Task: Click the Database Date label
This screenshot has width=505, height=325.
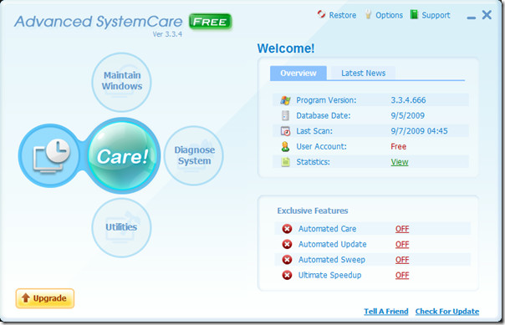Action: click(324, 115)
